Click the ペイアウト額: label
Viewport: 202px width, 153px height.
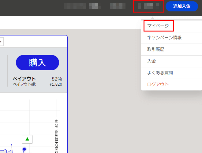[24, 84]
